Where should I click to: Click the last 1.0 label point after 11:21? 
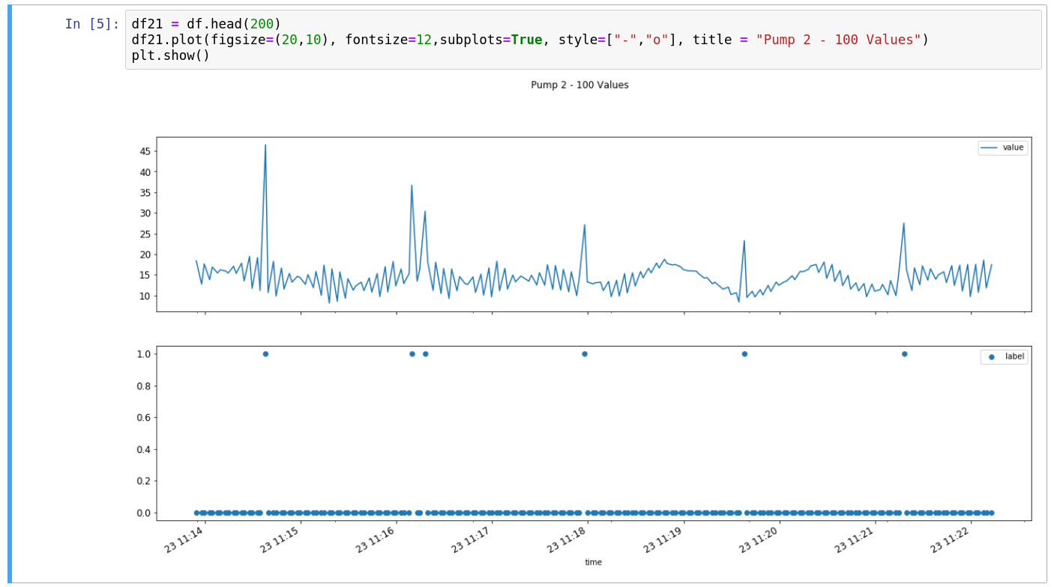(904, 353)
